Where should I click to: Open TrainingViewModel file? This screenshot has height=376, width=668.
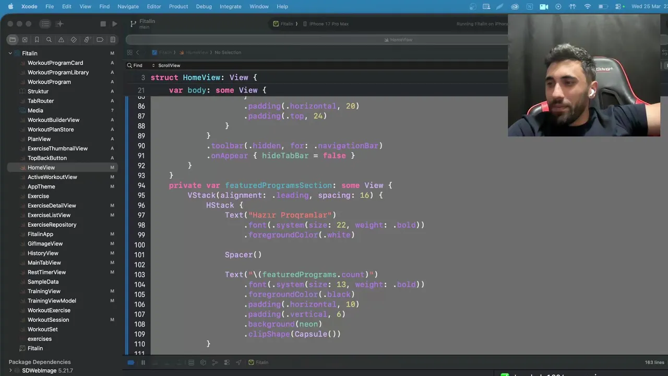click(52, 301)
